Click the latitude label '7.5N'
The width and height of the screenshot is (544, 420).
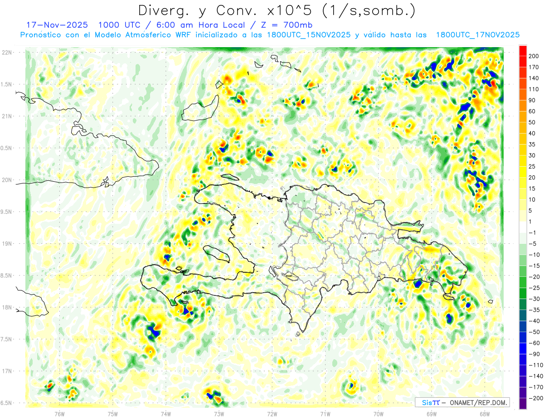pos(7,339)
